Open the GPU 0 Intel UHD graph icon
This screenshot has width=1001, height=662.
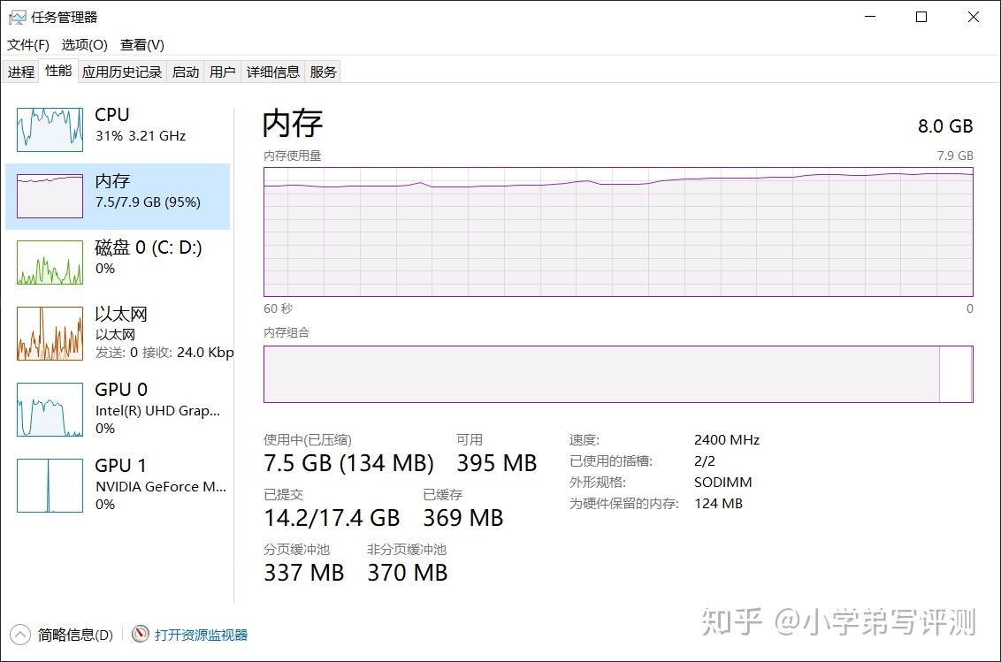pos(50,409)
